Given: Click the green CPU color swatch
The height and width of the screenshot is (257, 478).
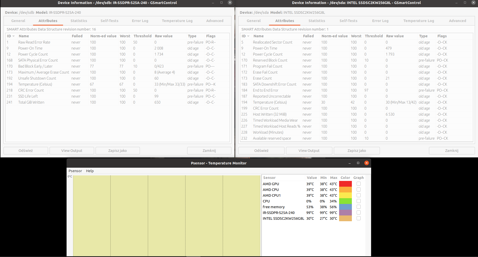Looking at the screenshot, I should (x=345, y=201).
